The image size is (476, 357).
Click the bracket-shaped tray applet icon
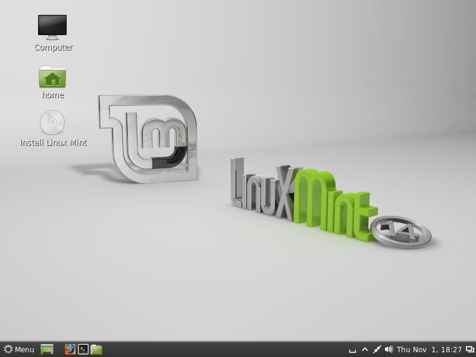352,350
